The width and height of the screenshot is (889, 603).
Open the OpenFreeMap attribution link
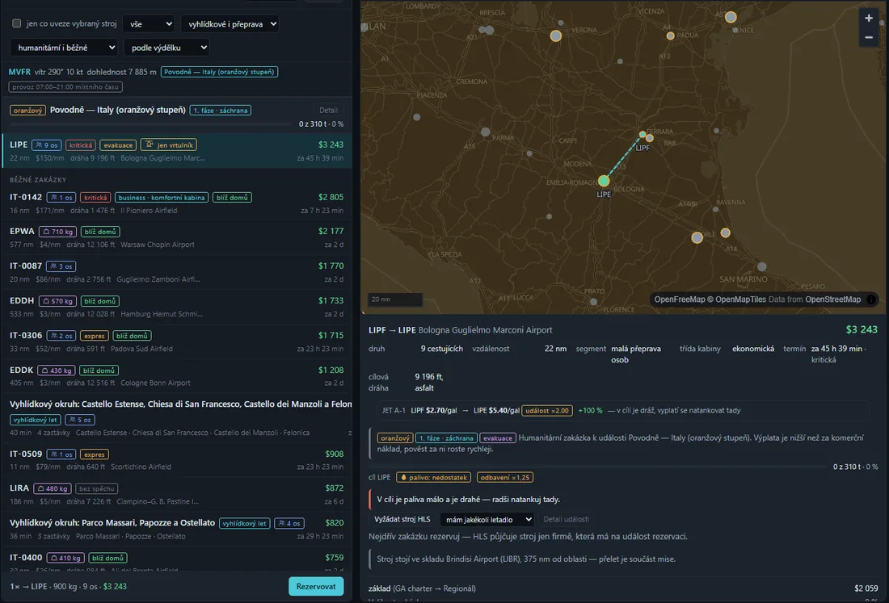pos(679,299)
